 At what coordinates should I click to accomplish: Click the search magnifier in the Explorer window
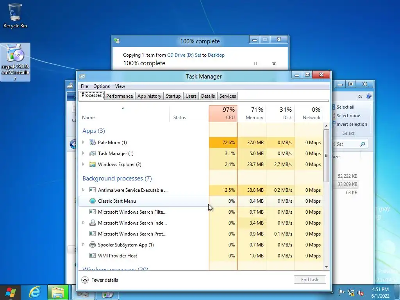coord(362,144)
